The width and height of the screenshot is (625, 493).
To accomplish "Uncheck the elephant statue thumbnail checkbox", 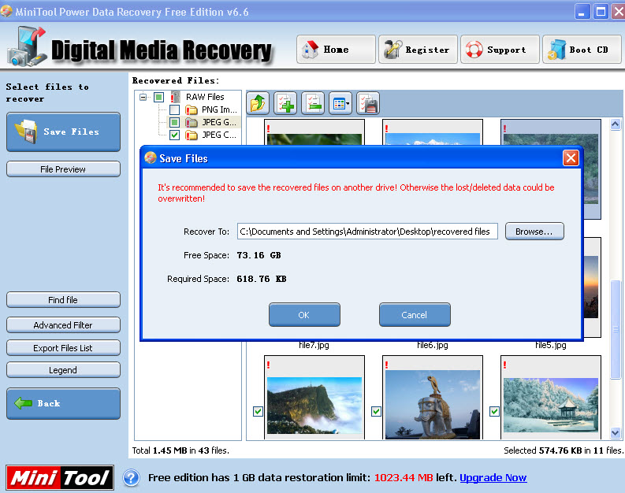I will point(376,411).
